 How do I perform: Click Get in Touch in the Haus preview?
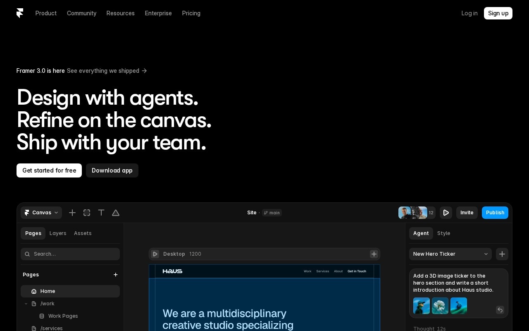tap(357, 271)
